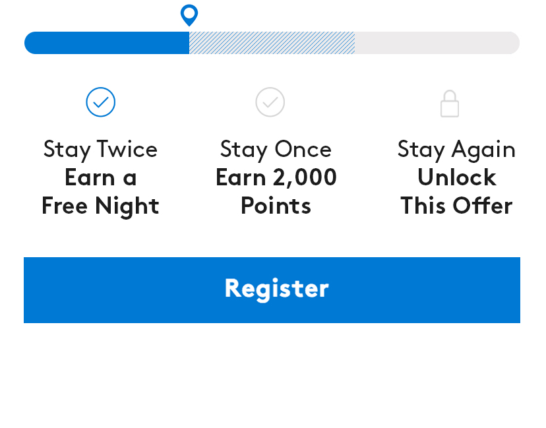Select the "Stay Once" heading
The height and width of the screenshot is (428, 546).
point(276,150)
